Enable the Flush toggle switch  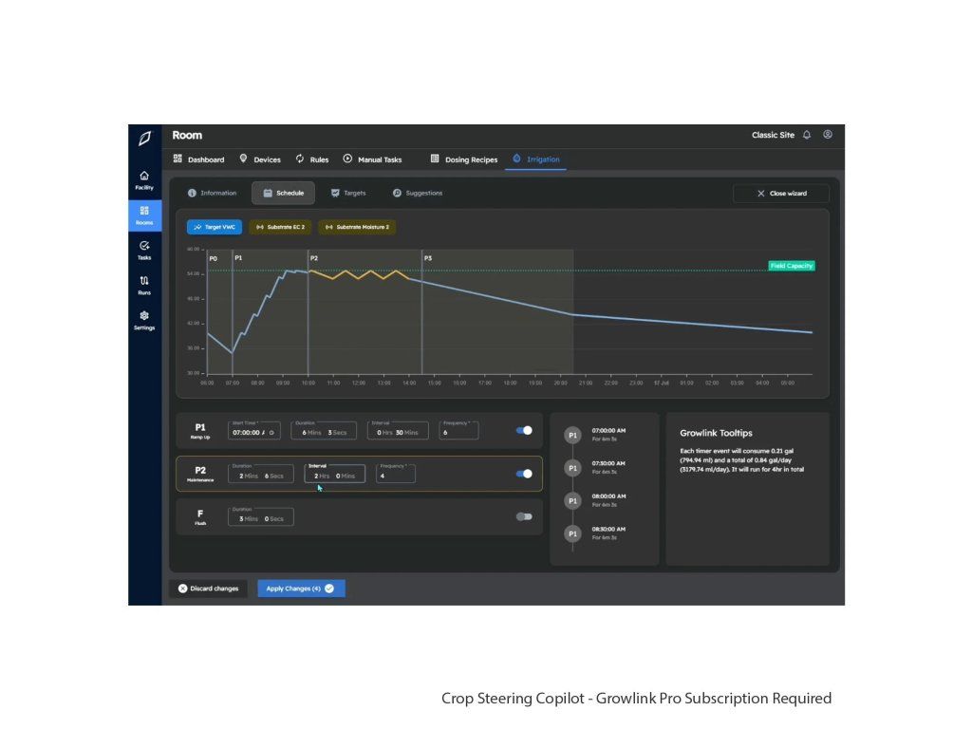coord(524,516)
